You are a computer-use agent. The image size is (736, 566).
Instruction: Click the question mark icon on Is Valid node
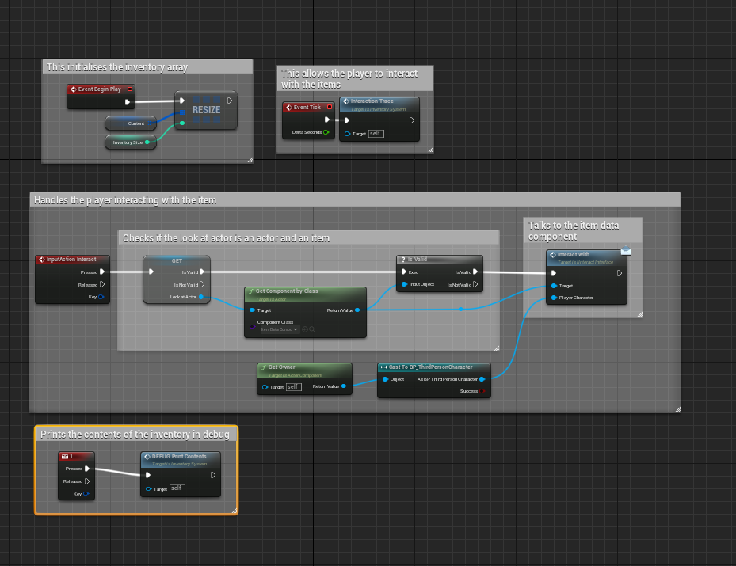pos(402,259)
